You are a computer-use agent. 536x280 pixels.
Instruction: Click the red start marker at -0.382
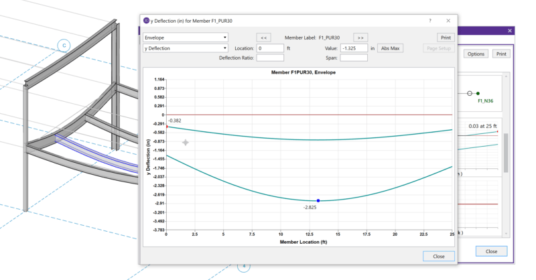coord(167,127)
